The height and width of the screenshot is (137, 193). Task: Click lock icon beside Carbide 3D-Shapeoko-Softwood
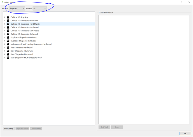click(8, 34)
